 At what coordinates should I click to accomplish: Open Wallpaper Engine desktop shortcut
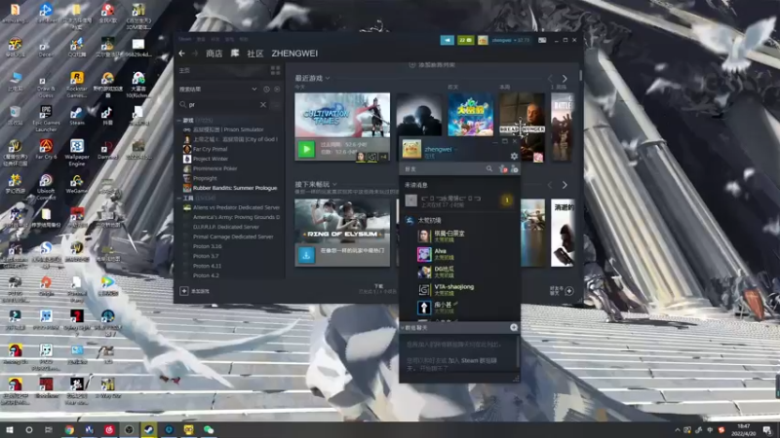pyautogui.click(x=77, y=153)
